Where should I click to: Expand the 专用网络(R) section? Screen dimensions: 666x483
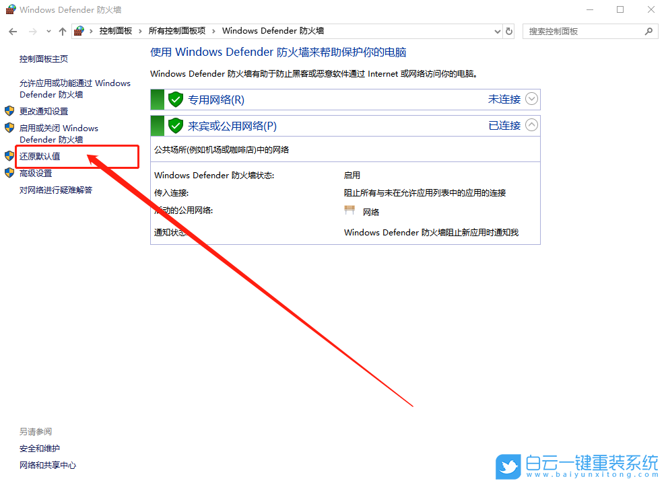[x=531, y=98]
